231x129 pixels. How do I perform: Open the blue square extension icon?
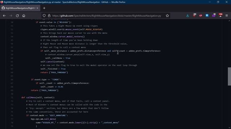(207, 15)
